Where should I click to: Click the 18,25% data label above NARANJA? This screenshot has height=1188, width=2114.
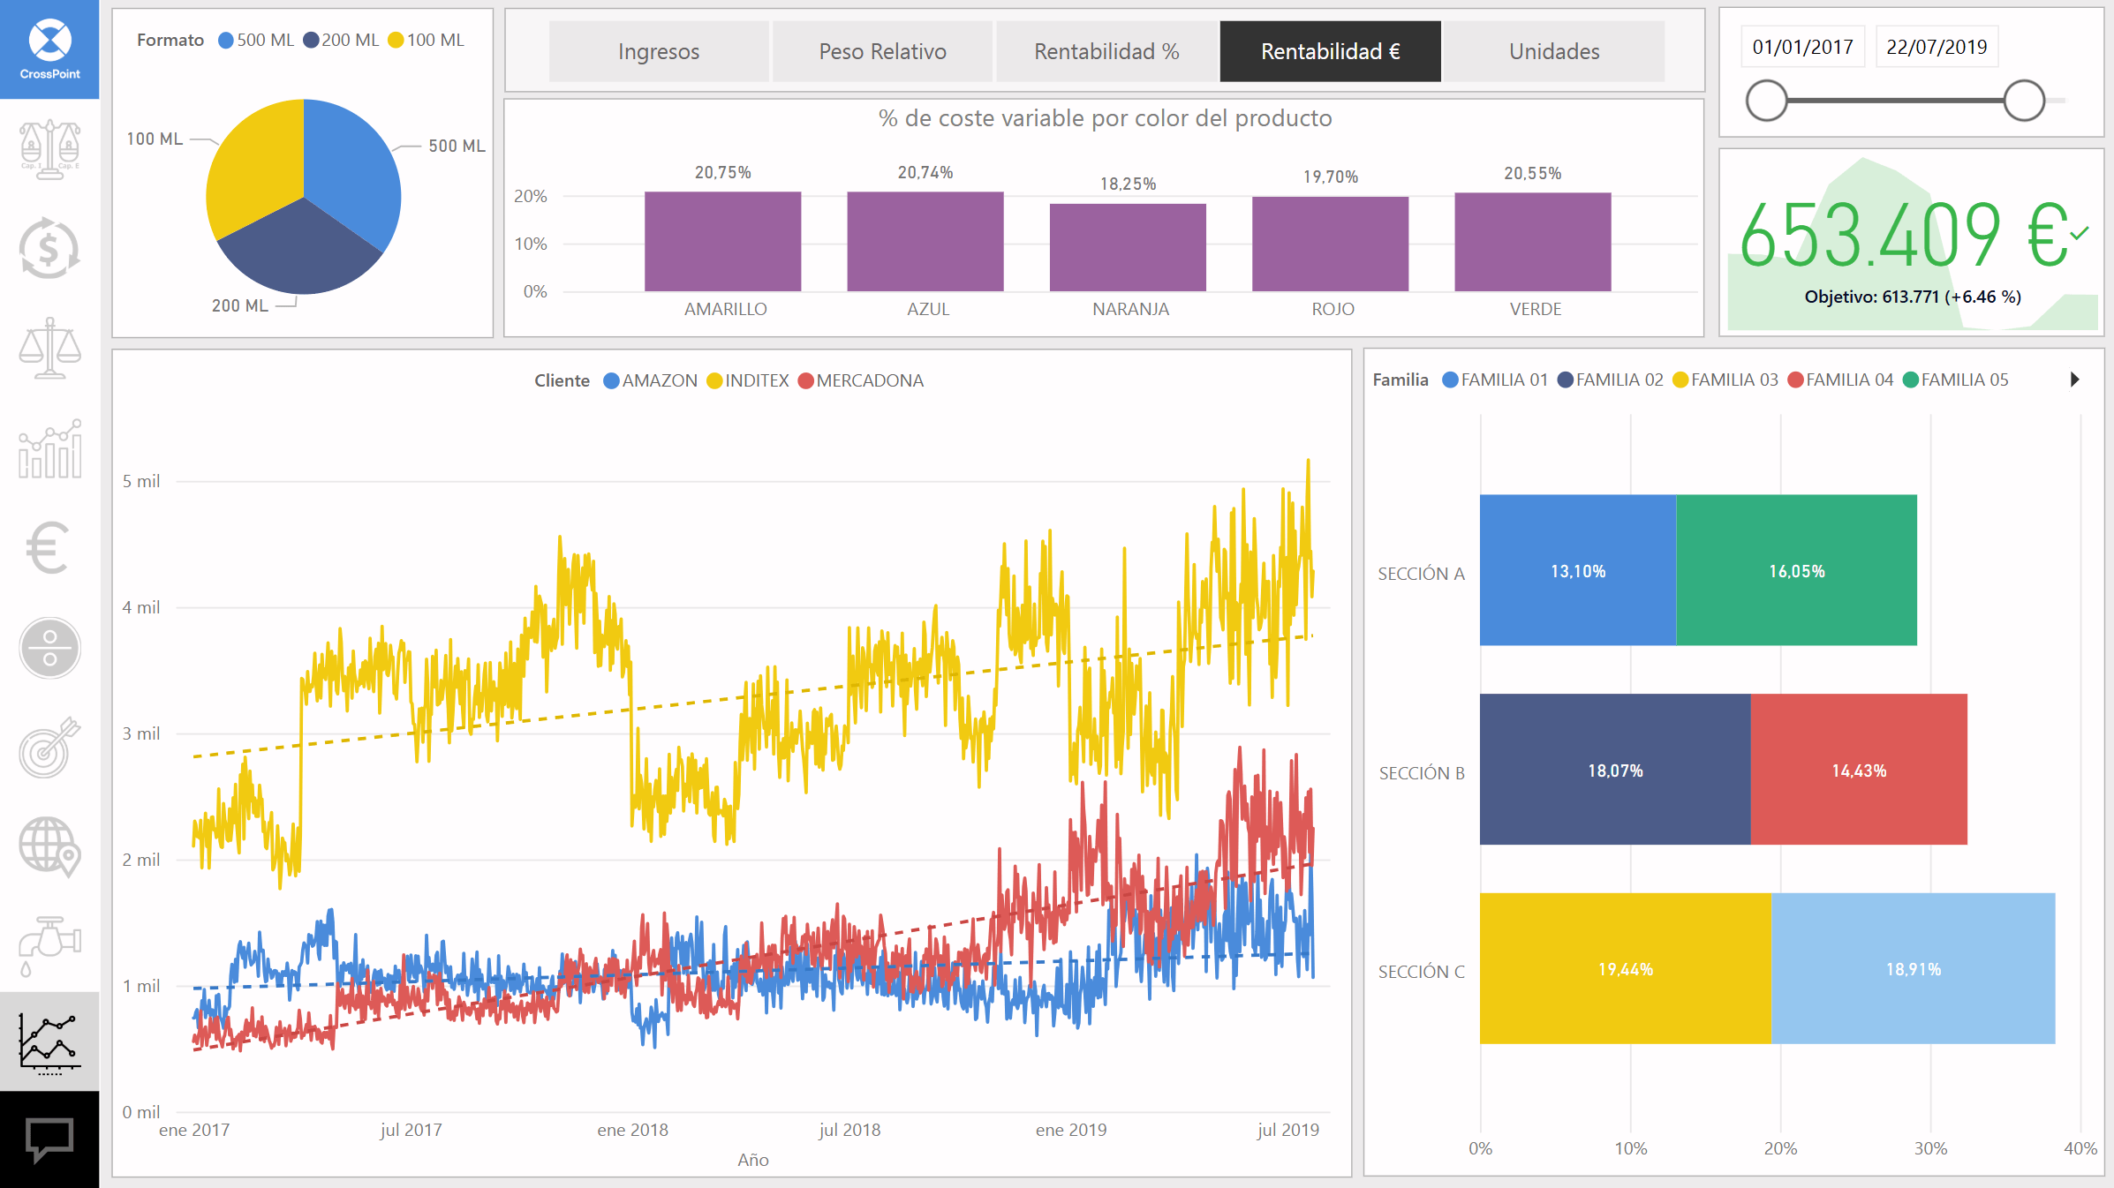coord(1128,184)
